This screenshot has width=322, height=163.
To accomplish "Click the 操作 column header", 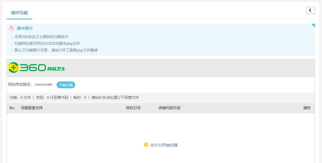I will pyautogui.click(x=307, y=108).
